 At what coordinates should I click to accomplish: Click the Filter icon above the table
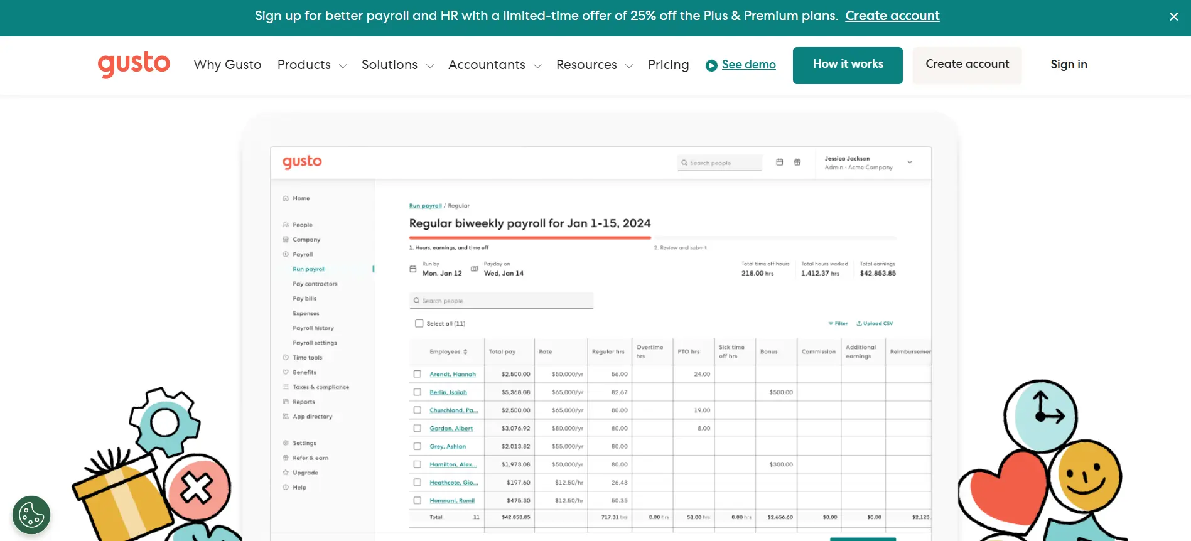click(x=831, y=324)
